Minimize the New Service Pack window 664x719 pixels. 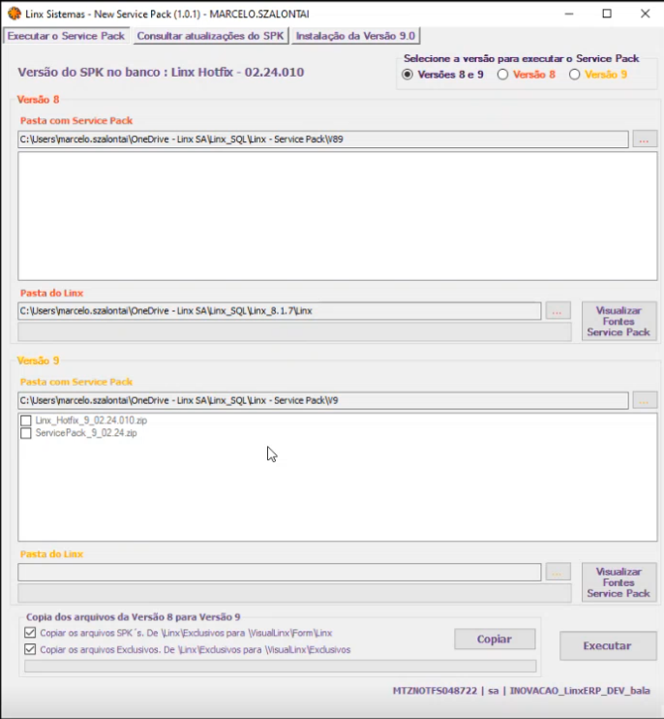569,14
